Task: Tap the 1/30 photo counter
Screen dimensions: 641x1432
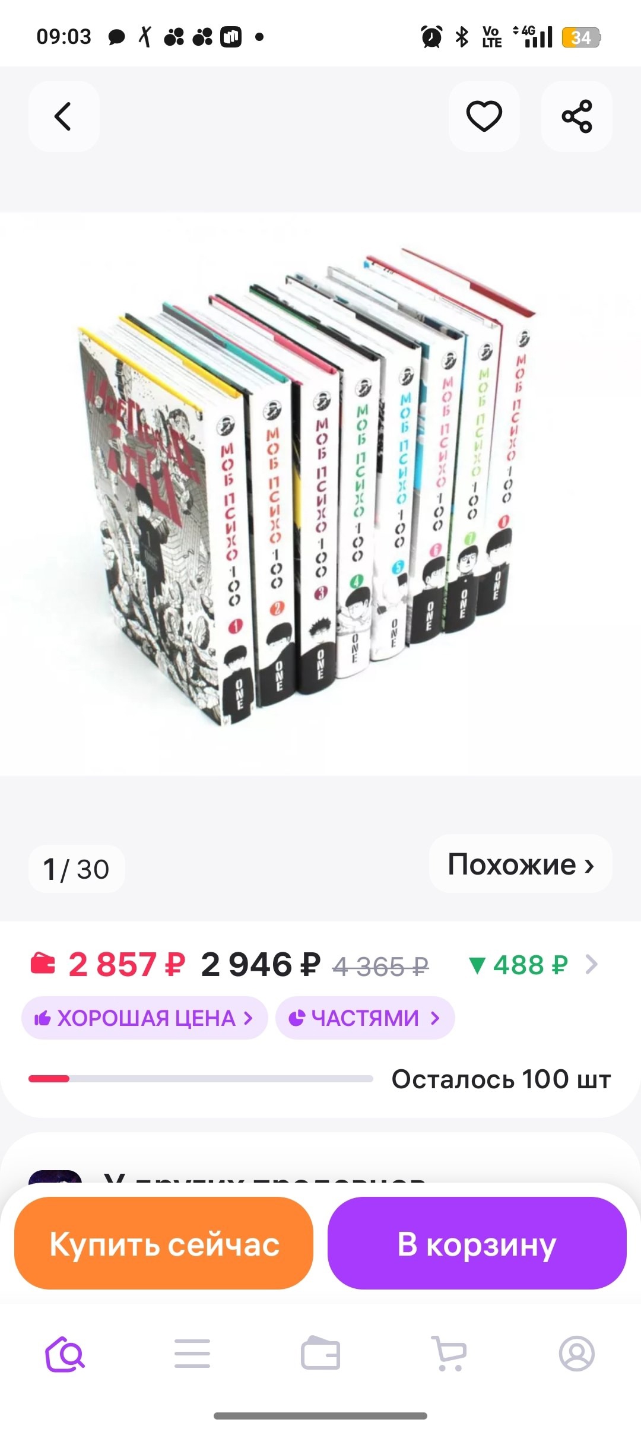Action: click(x=77, y=869)
